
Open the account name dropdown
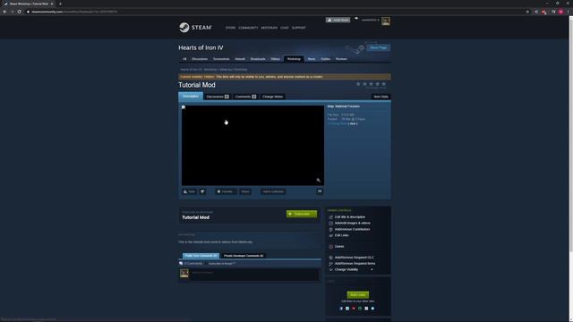(370, 20)
